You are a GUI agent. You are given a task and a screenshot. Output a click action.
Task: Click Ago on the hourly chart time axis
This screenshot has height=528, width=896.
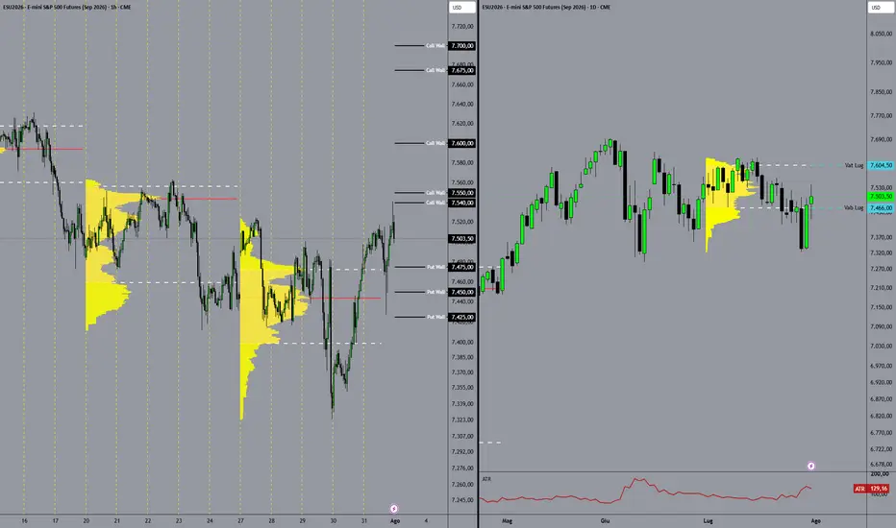click(x=395, y=520)
